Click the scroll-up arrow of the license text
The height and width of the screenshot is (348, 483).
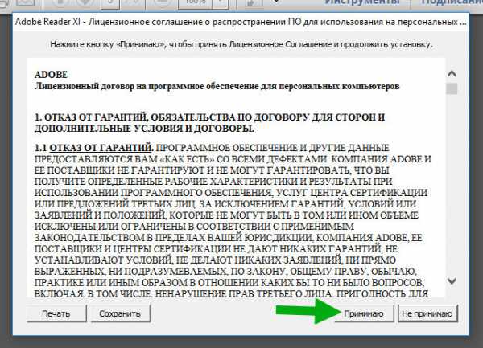(452, 74)
